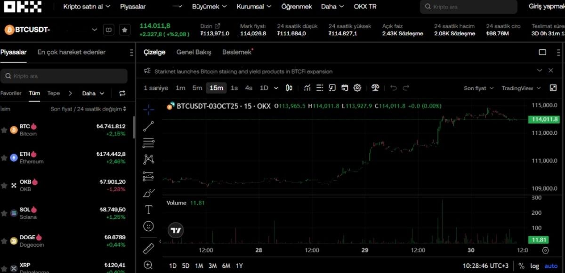Open chart window layout icon

pyautogui.click(x=542, y=52)
